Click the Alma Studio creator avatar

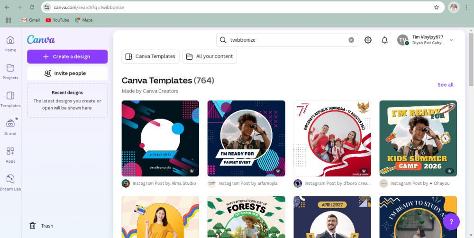126,183
